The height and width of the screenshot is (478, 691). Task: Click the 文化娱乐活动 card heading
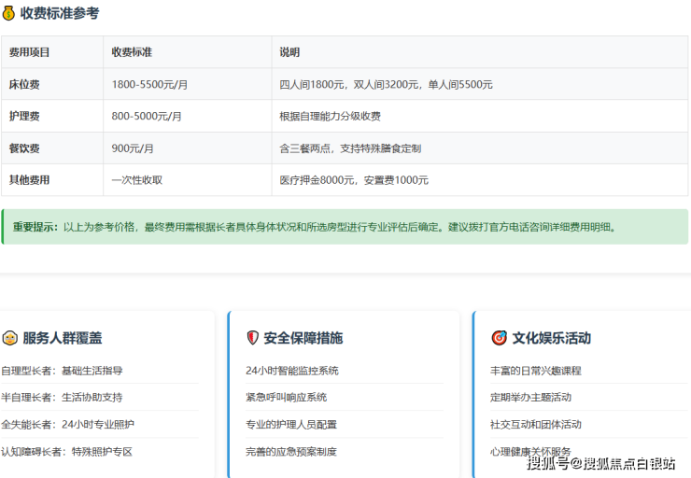pyautogui.click(x=551, y=338)
